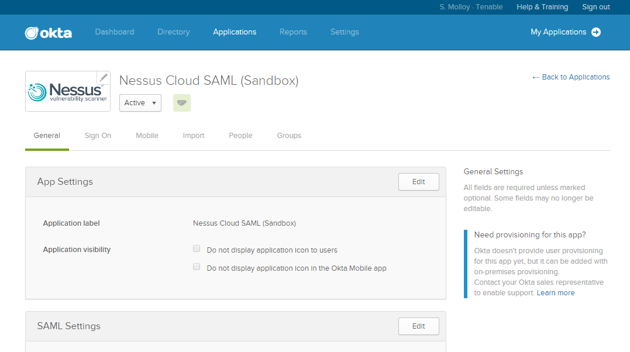Screen dimensions: 630x352
Task: Switch to the General tab
Action: coord(47,136)
